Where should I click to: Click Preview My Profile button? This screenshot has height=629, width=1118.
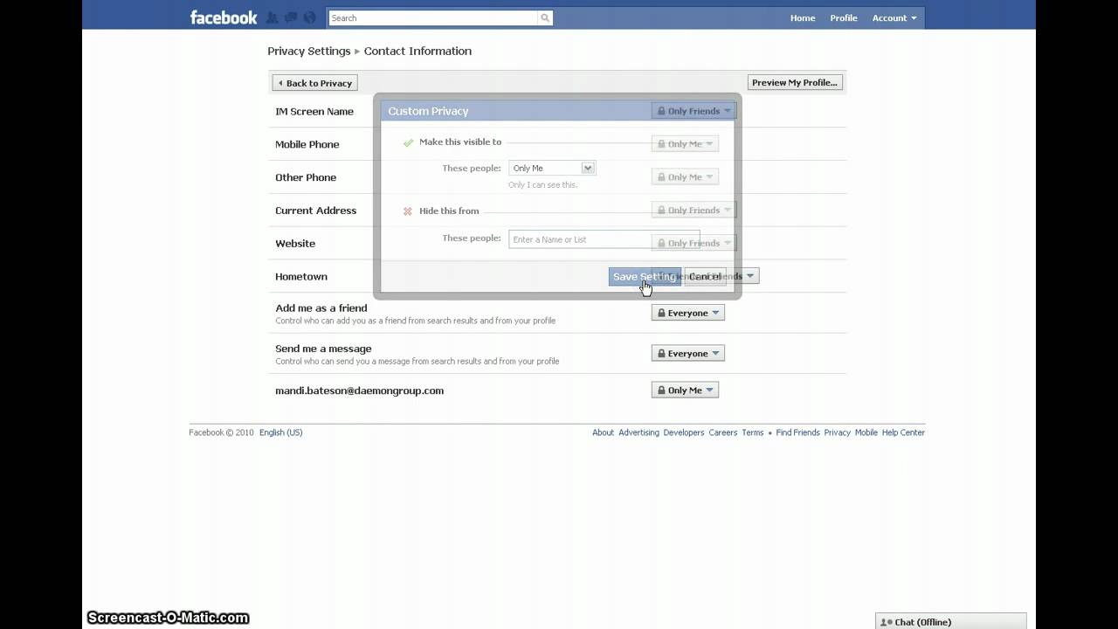pyautogui.click(x=795, y=82)
